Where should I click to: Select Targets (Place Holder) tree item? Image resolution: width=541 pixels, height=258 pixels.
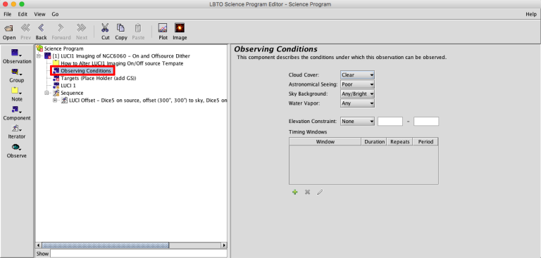99,78
